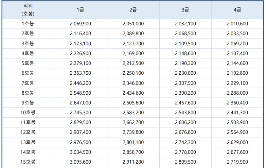Select the 2급 column header
The image size is (266, 168).
click(133, 10)
